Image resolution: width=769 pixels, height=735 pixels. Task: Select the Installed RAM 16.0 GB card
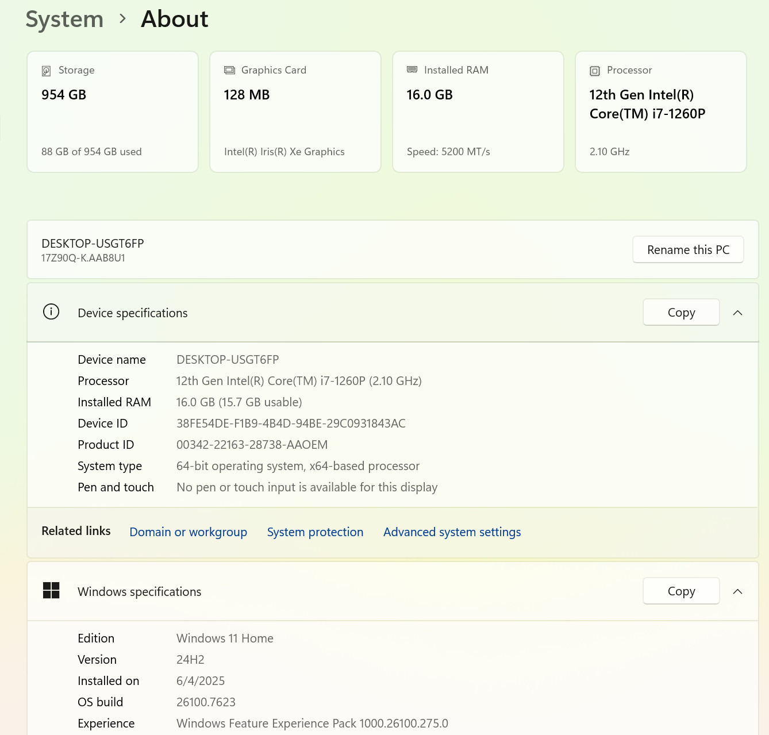[478, 111]
